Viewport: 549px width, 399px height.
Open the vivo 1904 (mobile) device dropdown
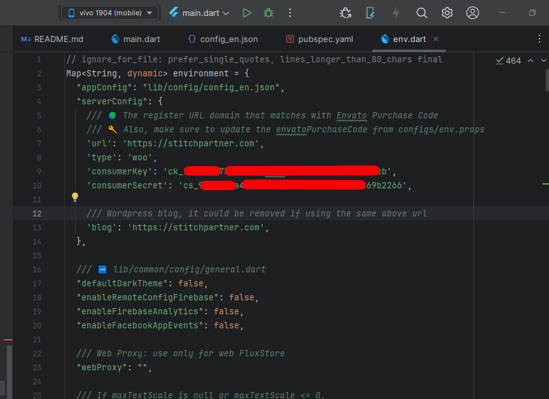(x=110, y=13)
